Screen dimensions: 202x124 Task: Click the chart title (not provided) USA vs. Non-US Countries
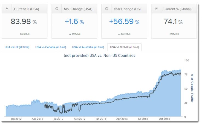[x=99, y=56]
